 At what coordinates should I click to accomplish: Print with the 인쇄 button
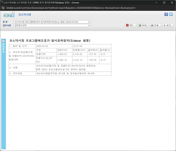coord(155,26)
